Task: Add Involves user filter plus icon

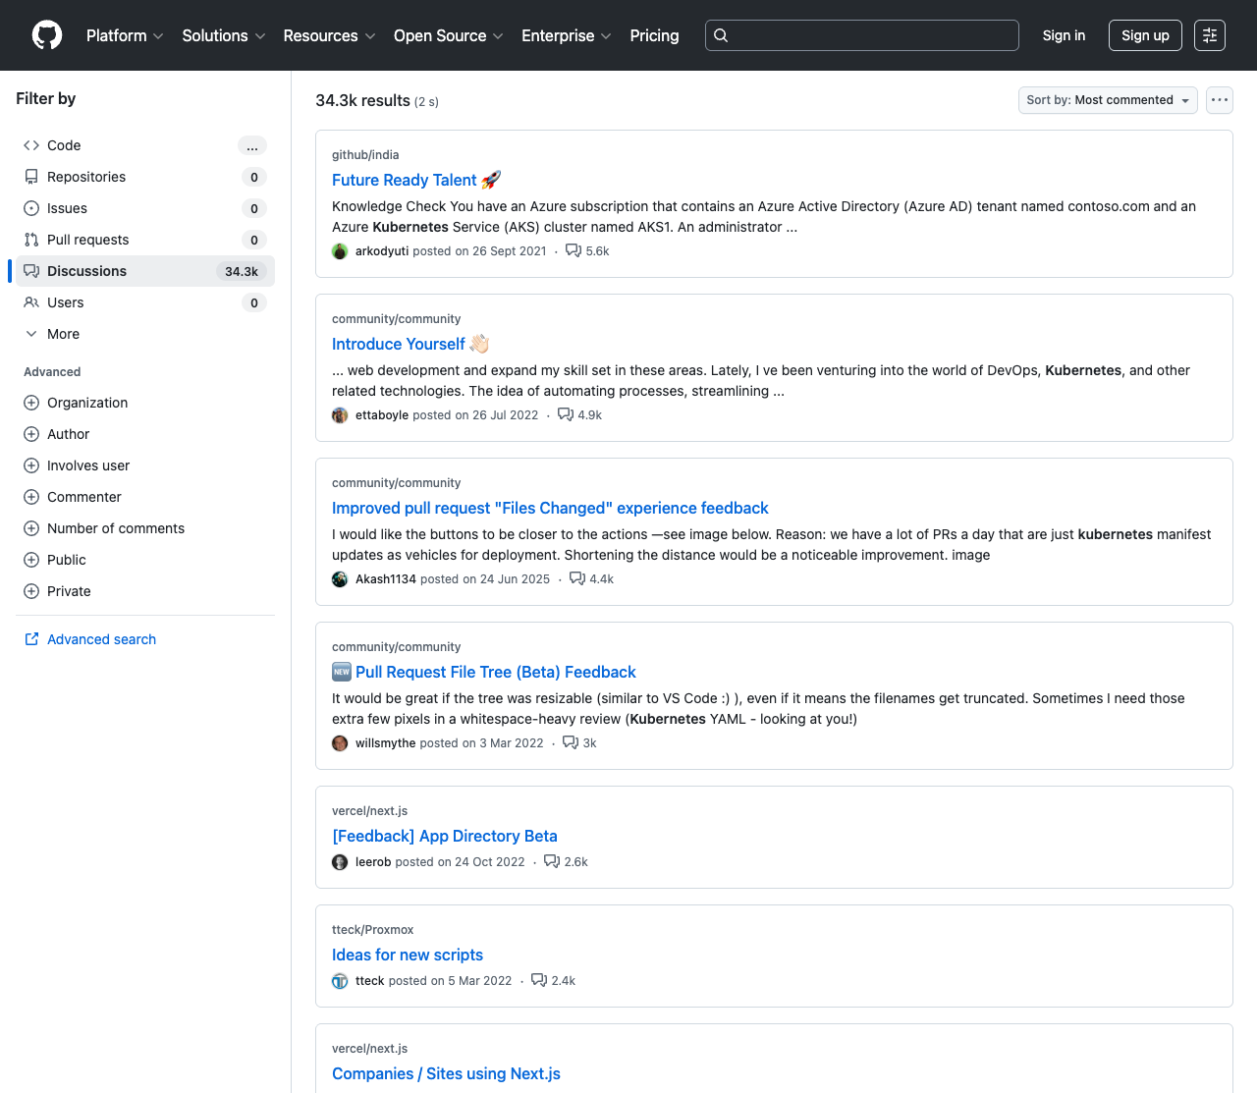Action: coord(31,465)
